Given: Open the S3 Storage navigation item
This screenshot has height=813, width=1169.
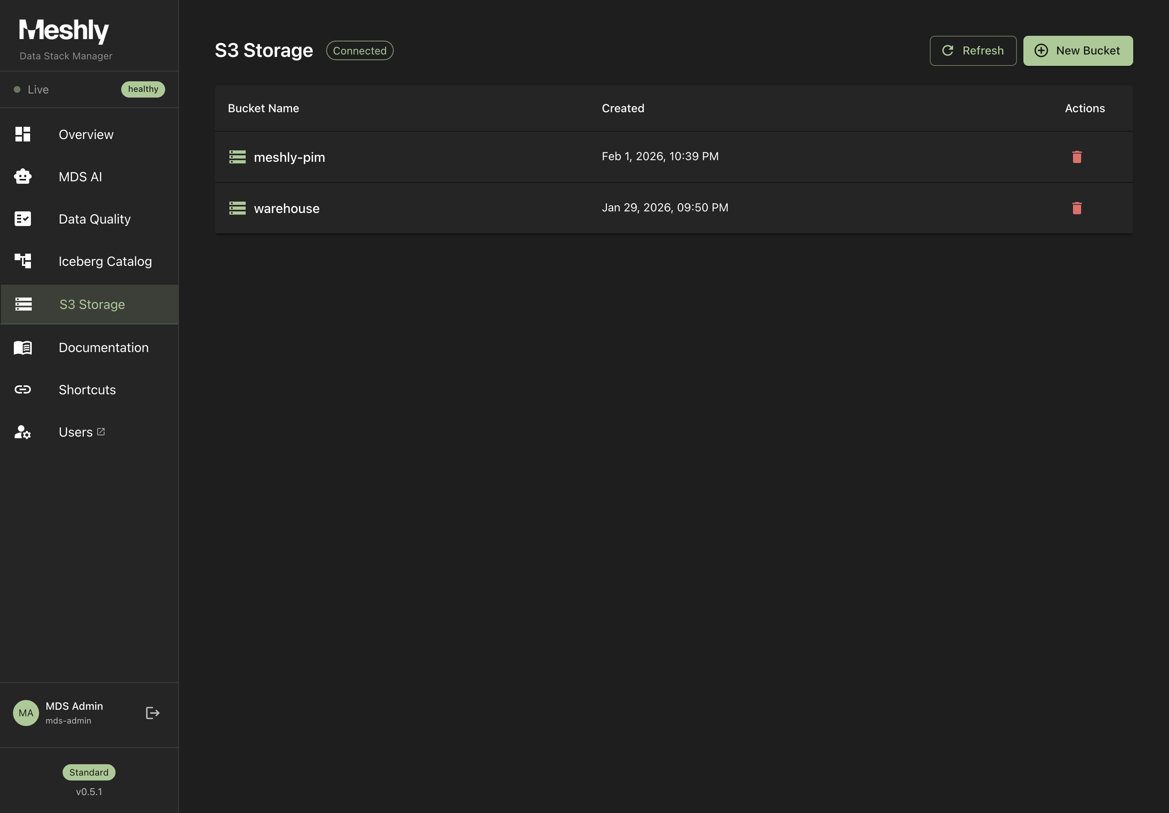Looking at the screenshot, I should (x=92, y=304).
